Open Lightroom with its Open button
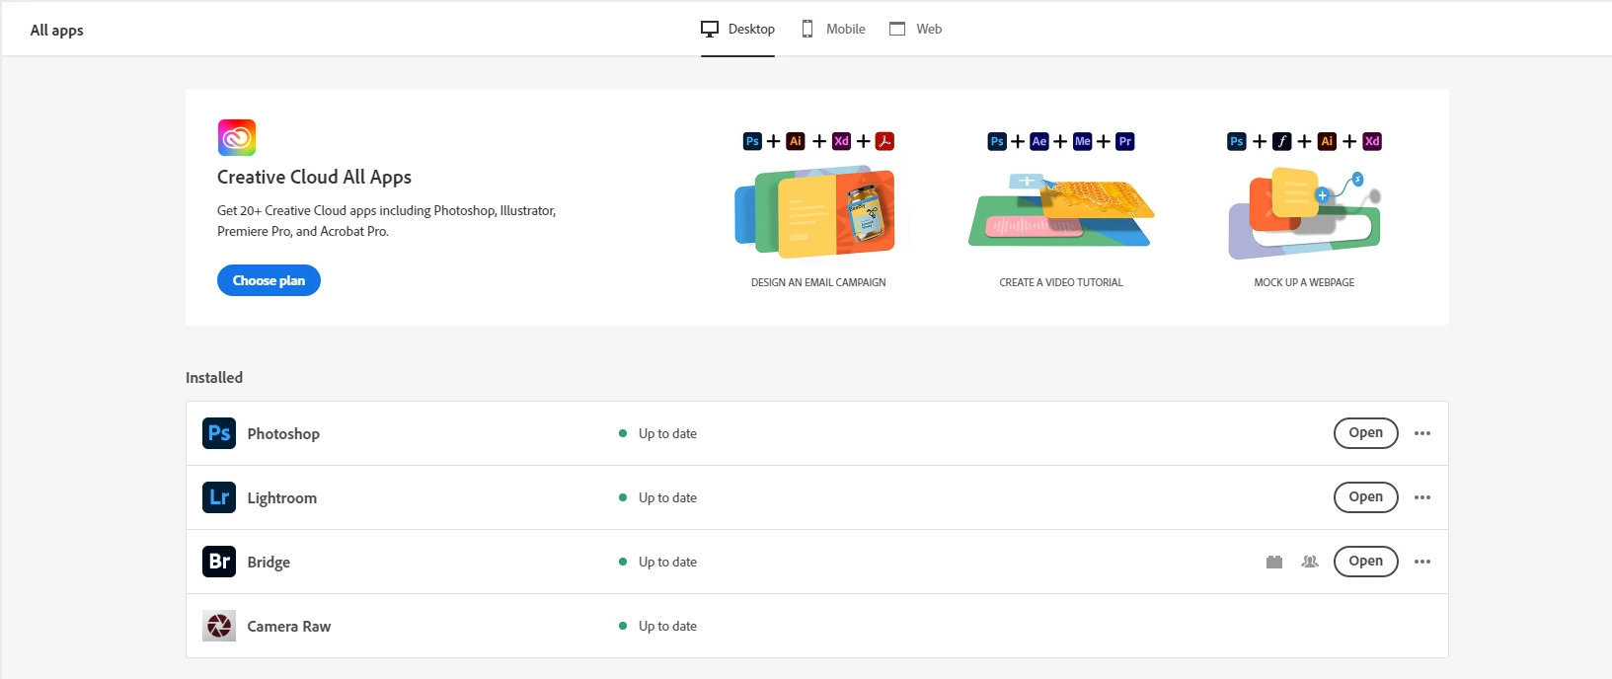The image size is (1612, 679). click(1365, 497)
